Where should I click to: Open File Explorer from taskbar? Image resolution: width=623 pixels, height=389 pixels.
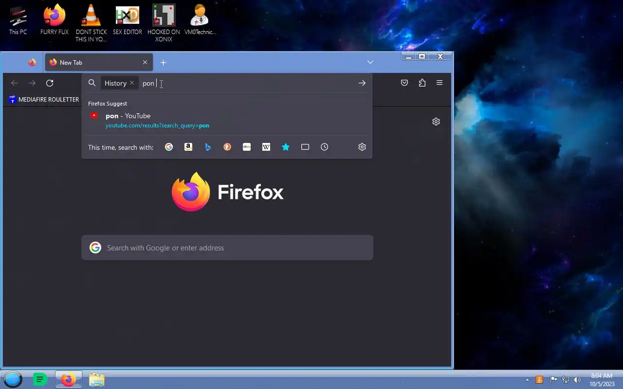click(x=97, y=380)
